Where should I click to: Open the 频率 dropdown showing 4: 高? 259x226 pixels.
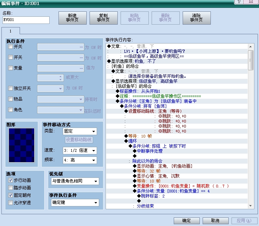[80, 160]
